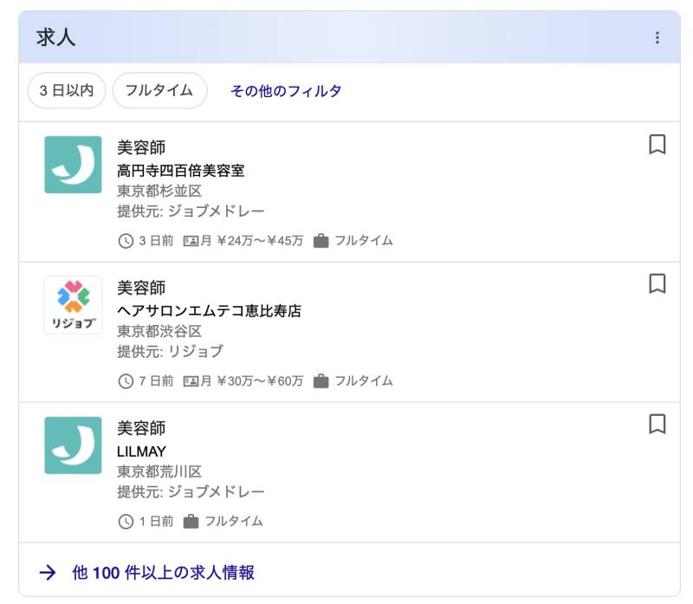Click the ジョブメドレー logo of LILMAY listing

(73, 445)
